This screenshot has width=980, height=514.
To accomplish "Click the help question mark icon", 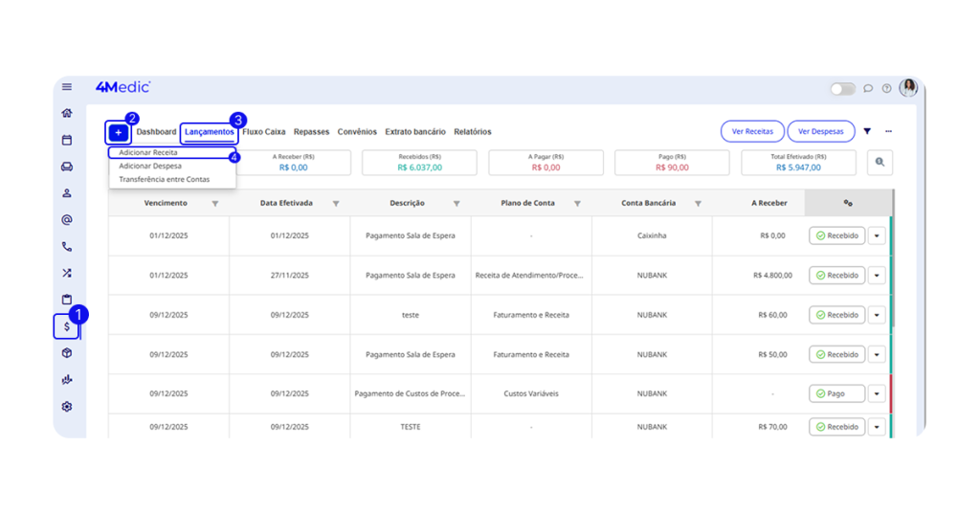I will [x=886, y=88].
